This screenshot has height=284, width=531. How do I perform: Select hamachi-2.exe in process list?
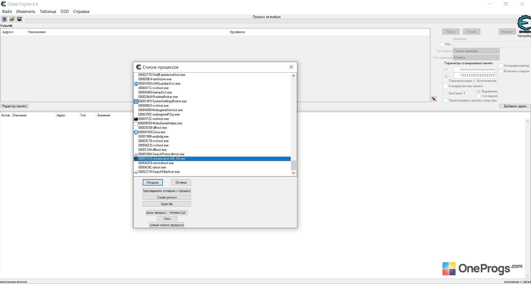(212, 92)
